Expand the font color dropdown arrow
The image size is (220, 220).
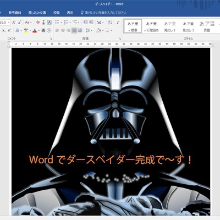tap(38, 31)
